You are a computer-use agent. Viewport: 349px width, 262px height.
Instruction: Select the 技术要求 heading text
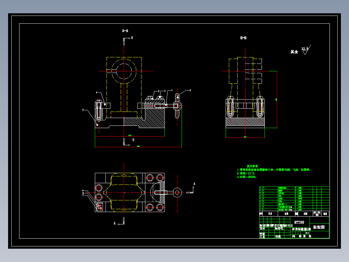click(x=252, y=166)
